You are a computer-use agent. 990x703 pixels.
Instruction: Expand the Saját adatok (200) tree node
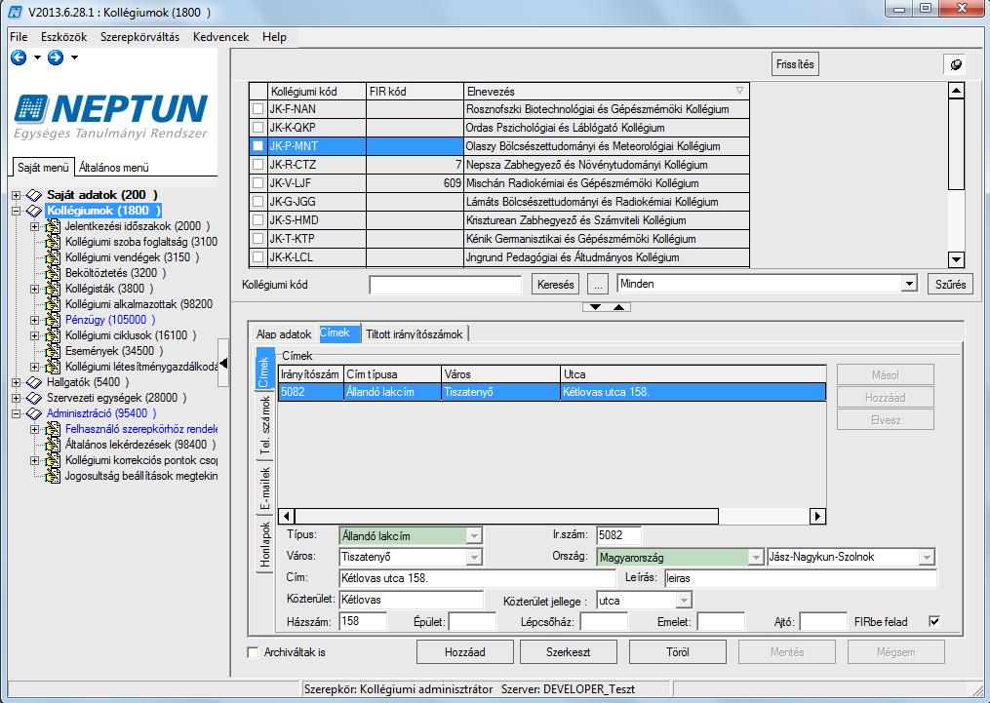pos(17,195)
